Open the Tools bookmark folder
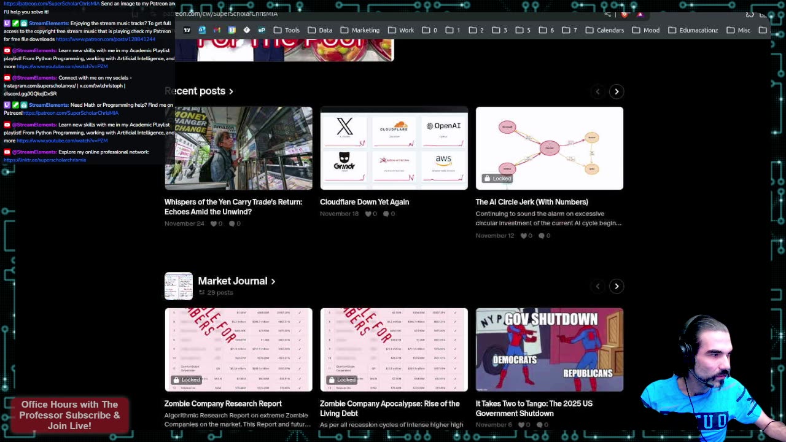This screenshot has height=442, width=786. click(286, 30)
